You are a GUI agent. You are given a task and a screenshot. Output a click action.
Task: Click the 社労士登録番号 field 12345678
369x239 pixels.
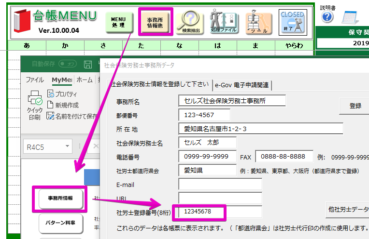pyautogui.click(x=220, y=212)
